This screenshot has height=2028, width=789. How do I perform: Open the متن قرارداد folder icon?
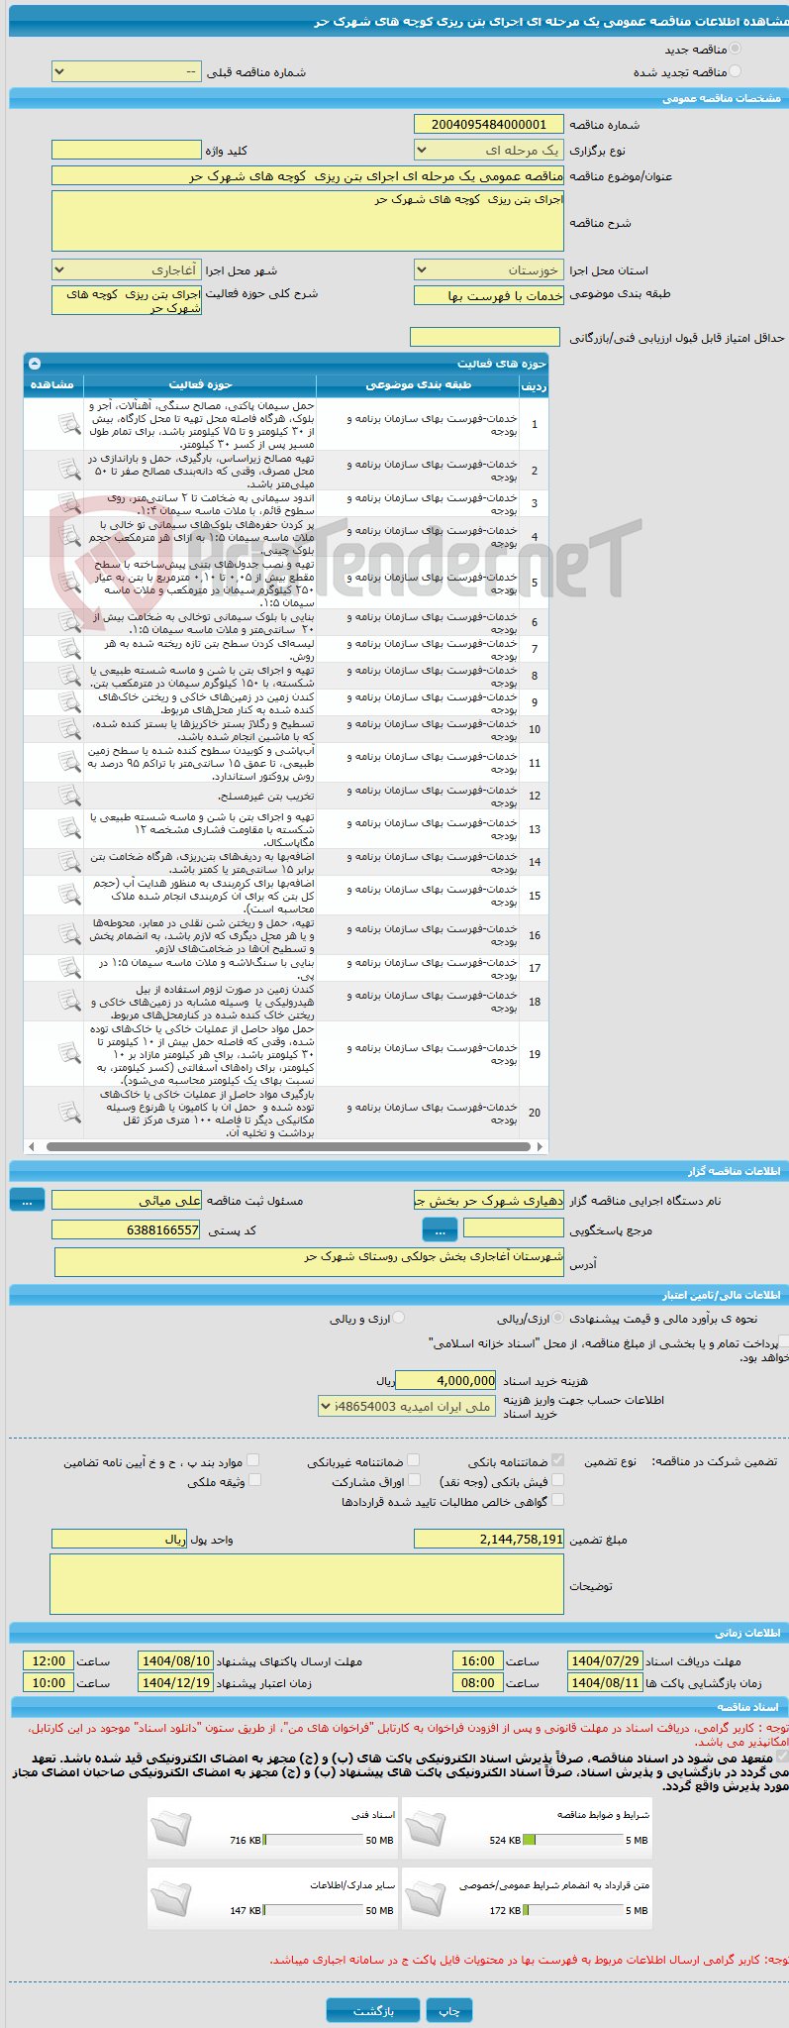pyautogui.click(x=427, y=1900)
